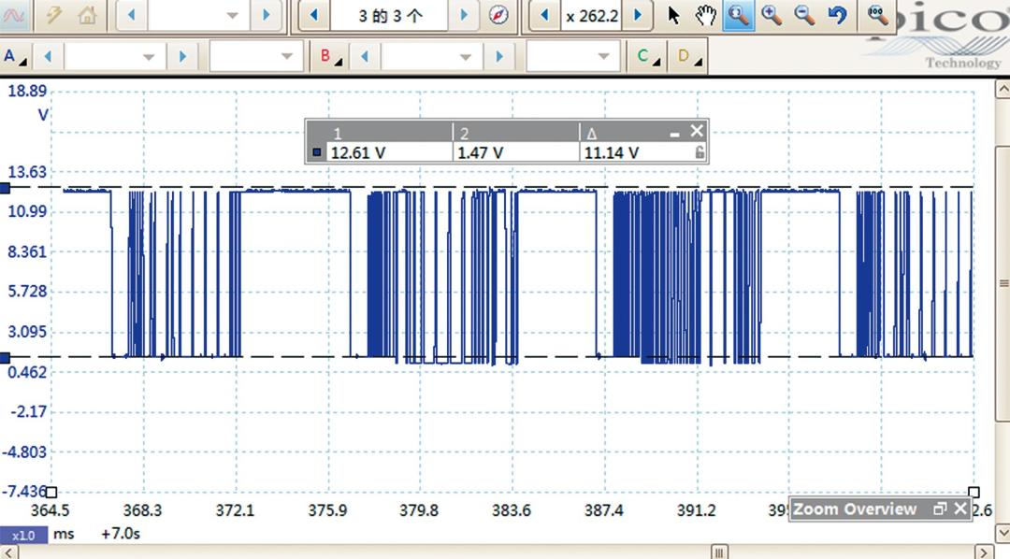Screen dimensions: 1010x559
Task: Grab the lower voltage ruler handle
Action: pos(5,357)
